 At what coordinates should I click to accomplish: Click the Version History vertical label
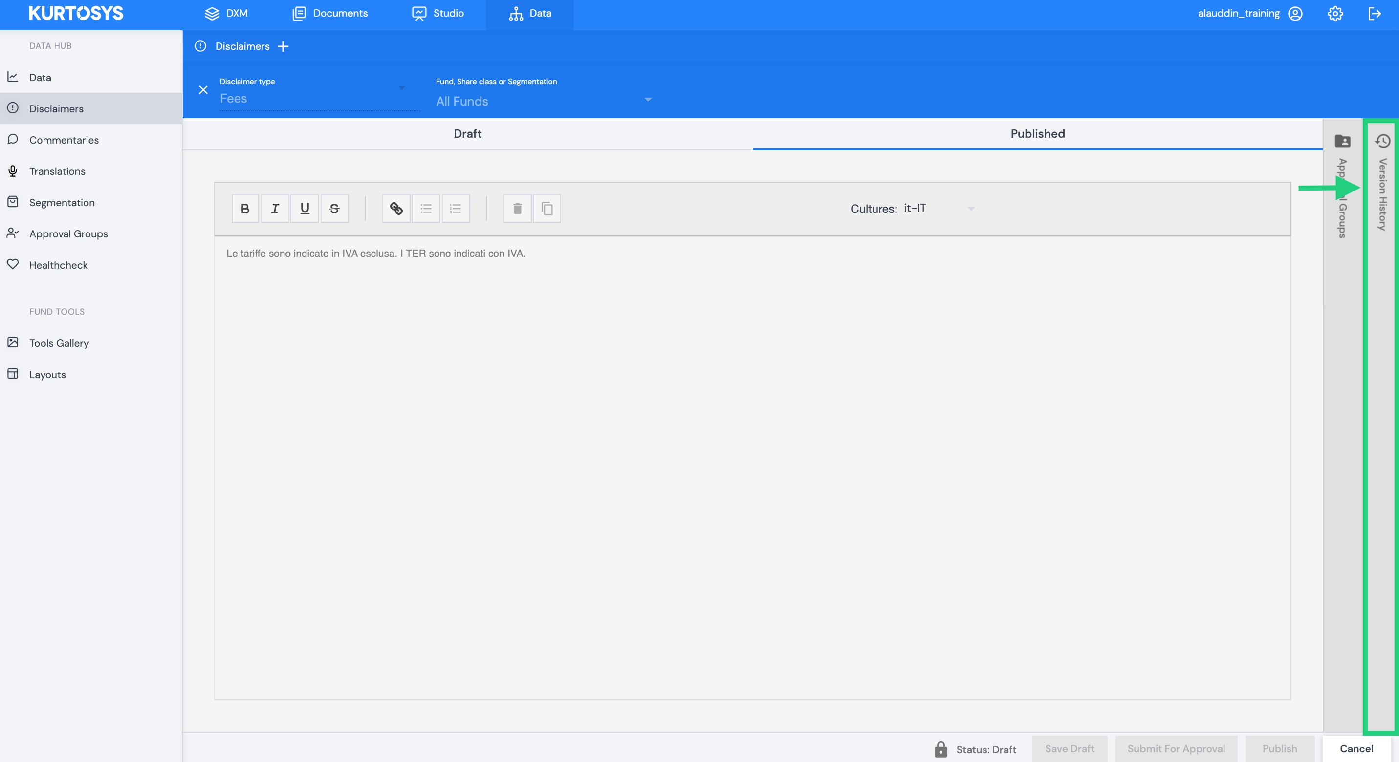click(1383, 194)
